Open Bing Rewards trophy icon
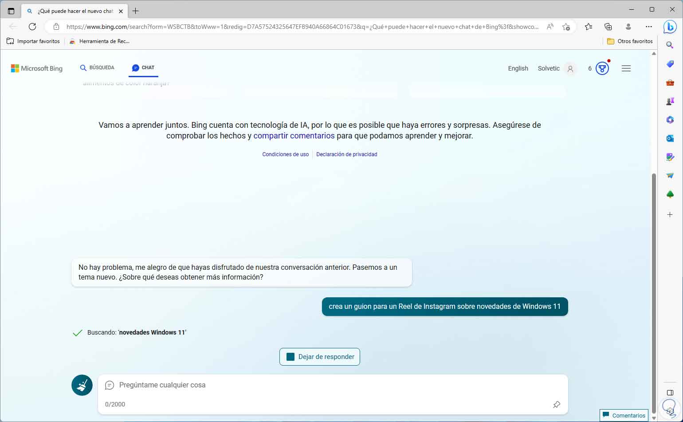 click(x=602, y=68)
